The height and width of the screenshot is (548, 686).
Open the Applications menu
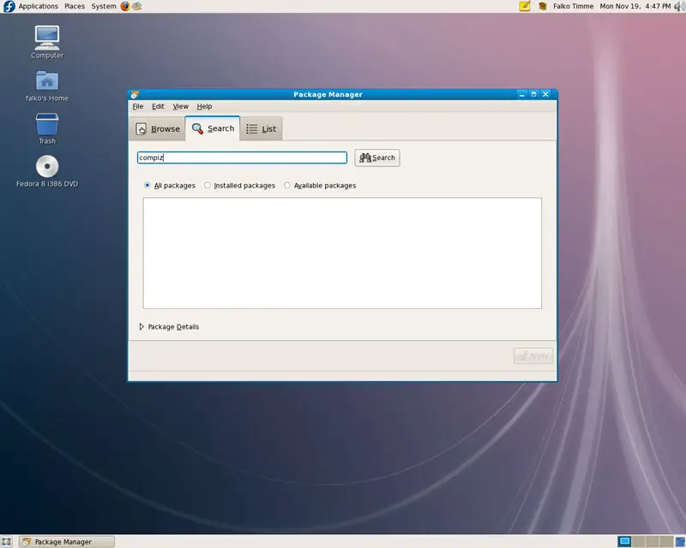tap(38, 6)
